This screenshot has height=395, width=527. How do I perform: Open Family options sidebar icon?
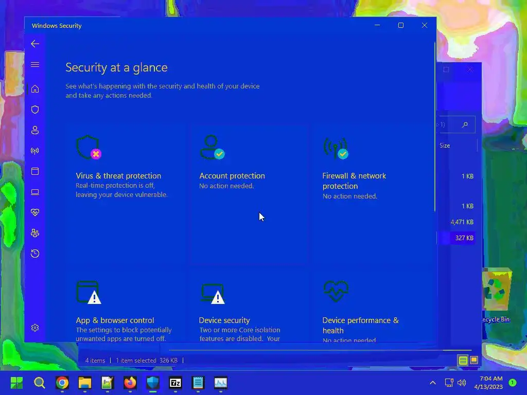pyautogui.click(x=35, y=233)
